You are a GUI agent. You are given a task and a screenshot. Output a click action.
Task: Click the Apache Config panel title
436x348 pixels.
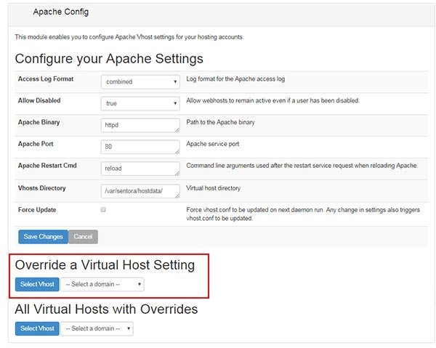pos(61,12)
